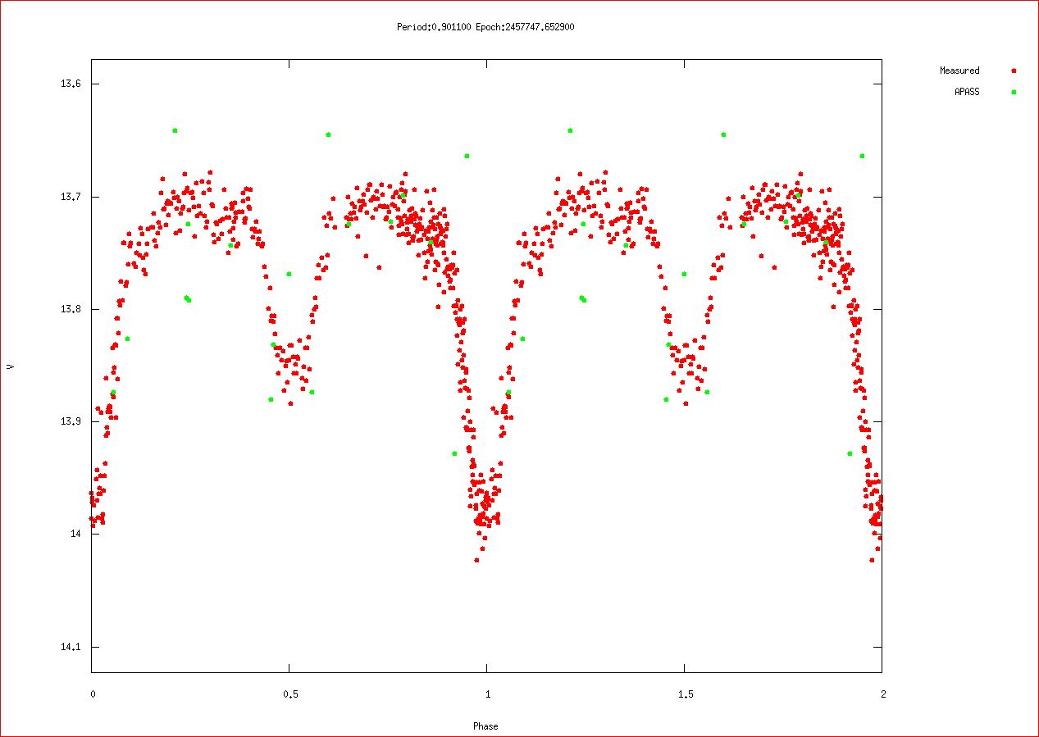Click the 0 x-axis tick label
The height and width of the screenshot is (737, 1039).
[93, 694]
